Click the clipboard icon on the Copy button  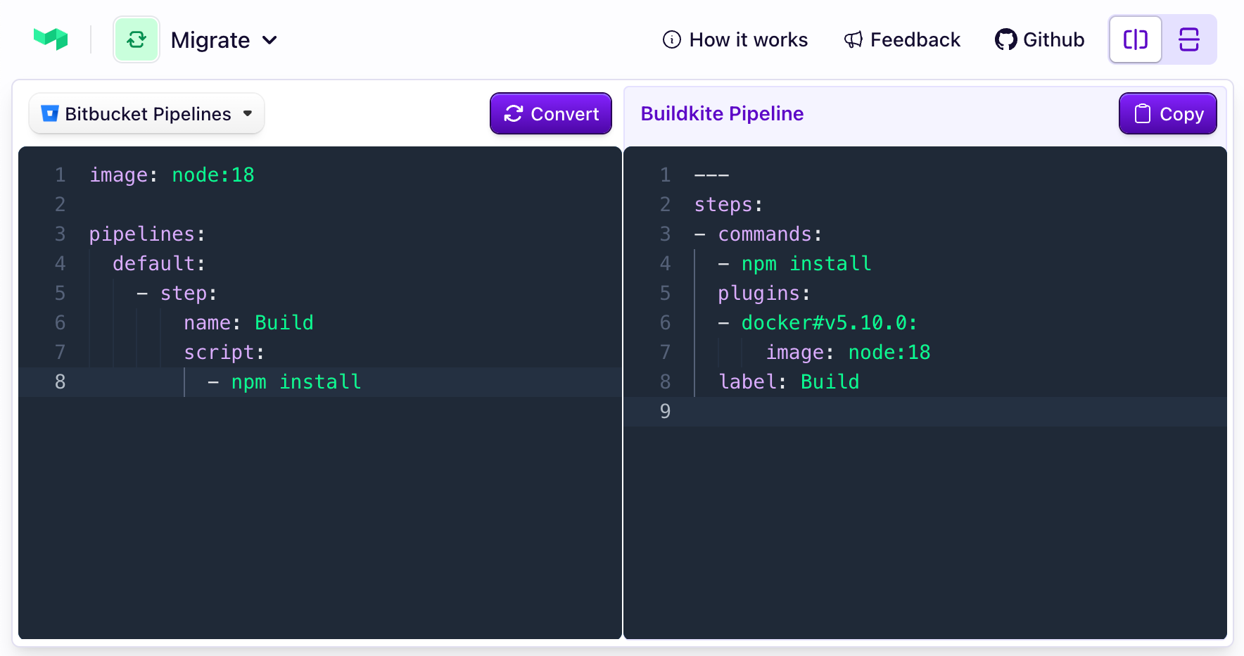(1143, 113)
